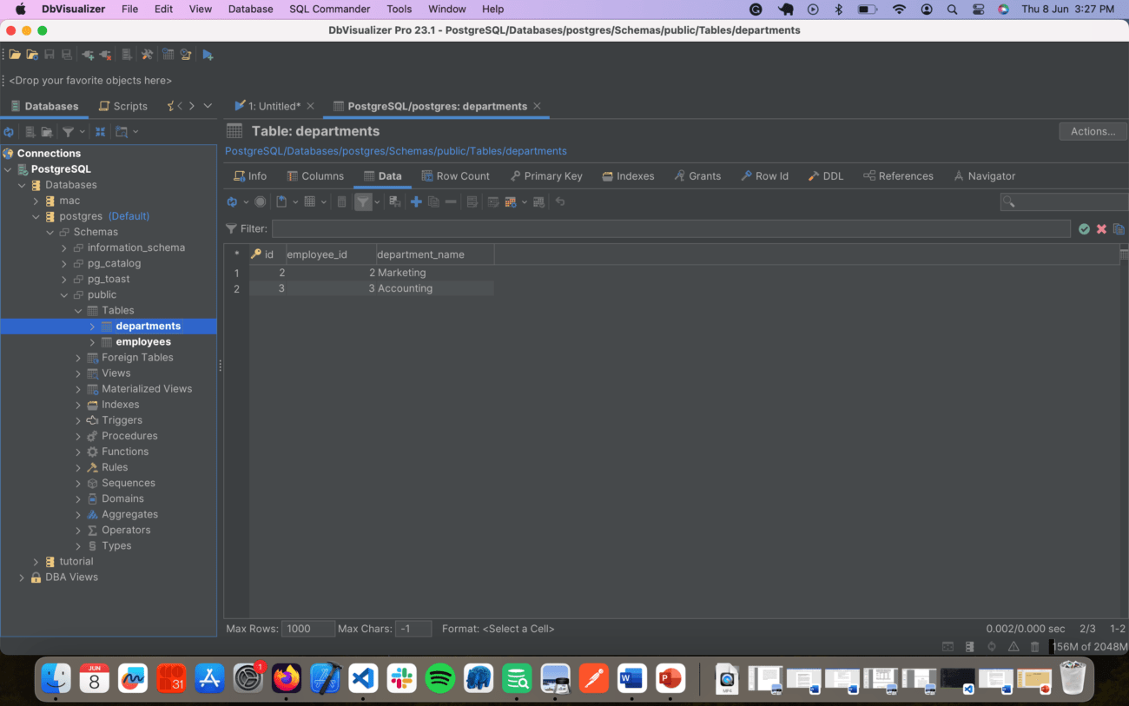Create a new database connection
Viewport: 1129px width, 706px height.
click(x=89, y=54)
